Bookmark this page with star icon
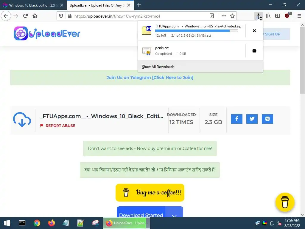Image resolution: width=305 pixels, height=229 pixels. pyautogui.click(x=232, y=16)
